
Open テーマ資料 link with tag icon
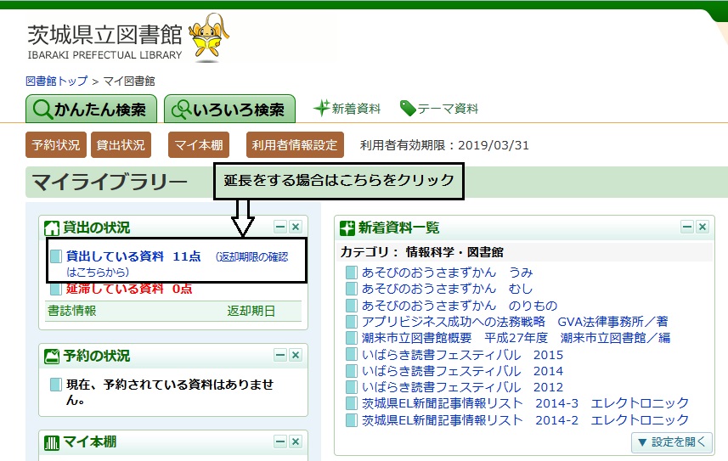tap(439, 108)
